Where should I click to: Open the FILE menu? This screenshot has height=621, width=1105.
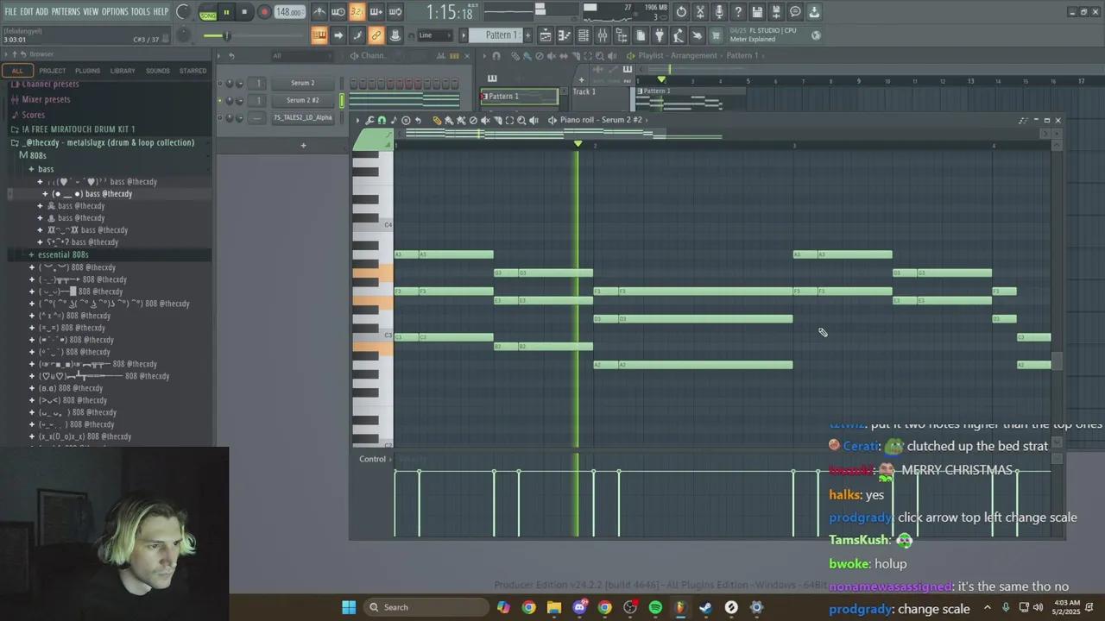click(10, 11)
